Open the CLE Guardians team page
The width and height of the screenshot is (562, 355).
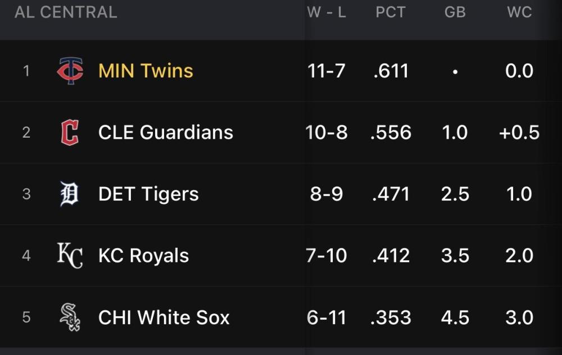[165, 133]
